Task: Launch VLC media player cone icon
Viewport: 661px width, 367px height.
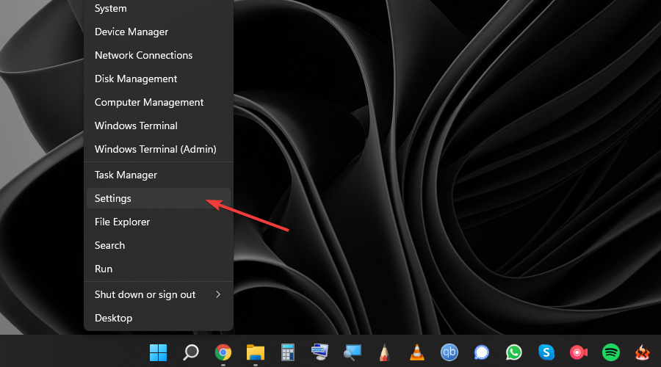Action: 416,352
